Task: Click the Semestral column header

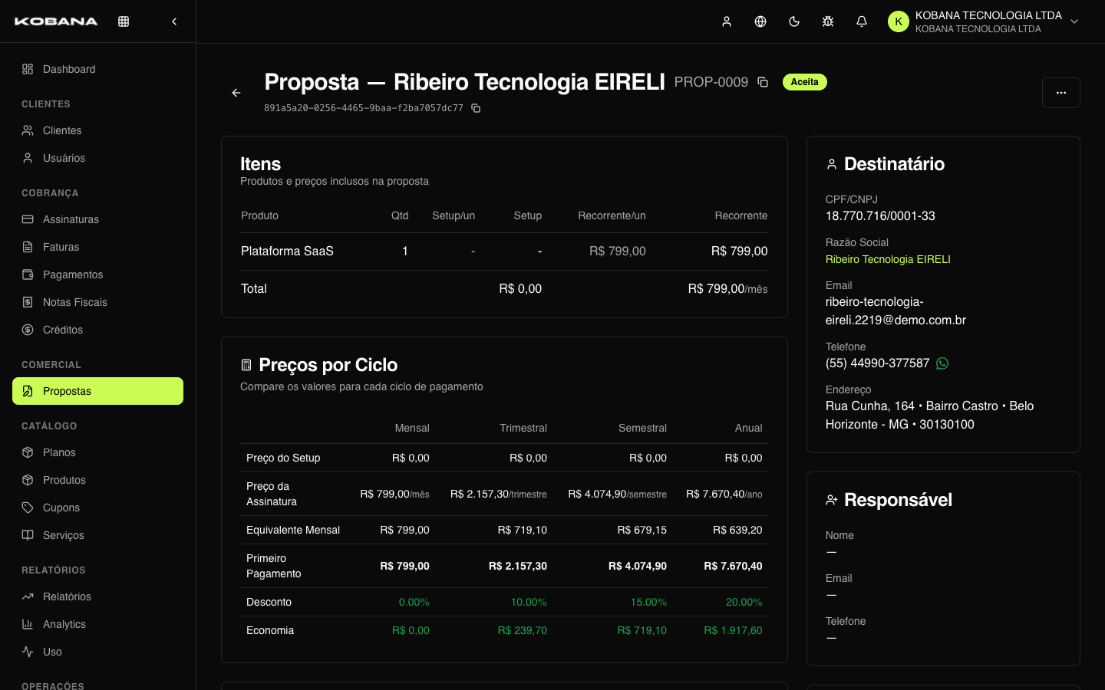Action: point(642,428)
